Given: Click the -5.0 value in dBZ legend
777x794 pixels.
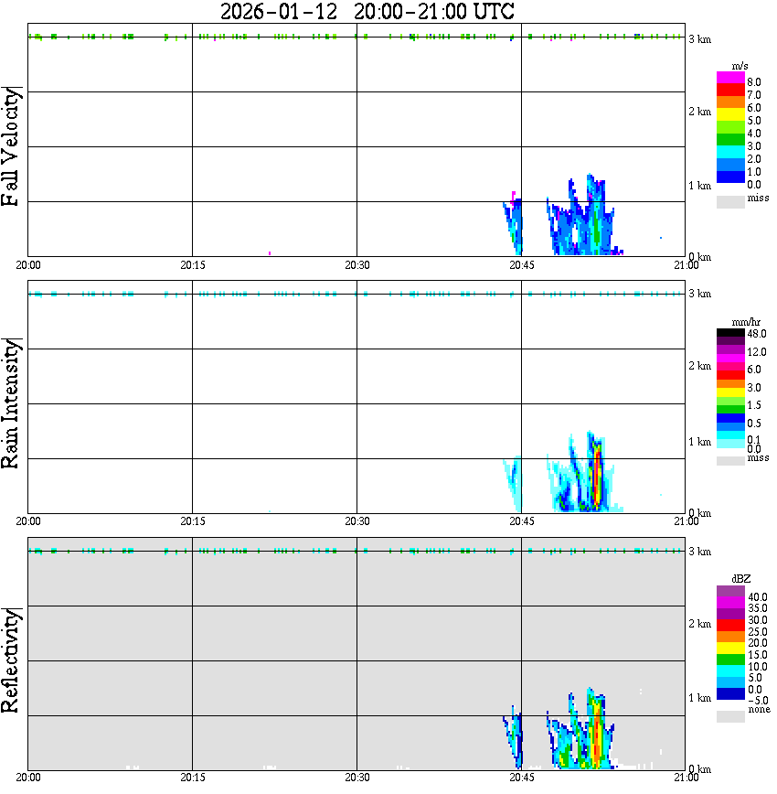Looking at the screenshot, I should pyautogui.click(x=758, y=701).
